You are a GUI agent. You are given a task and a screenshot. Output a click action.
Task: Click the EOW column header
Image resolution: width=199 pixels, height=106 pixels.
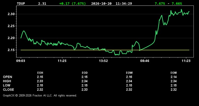129,73
